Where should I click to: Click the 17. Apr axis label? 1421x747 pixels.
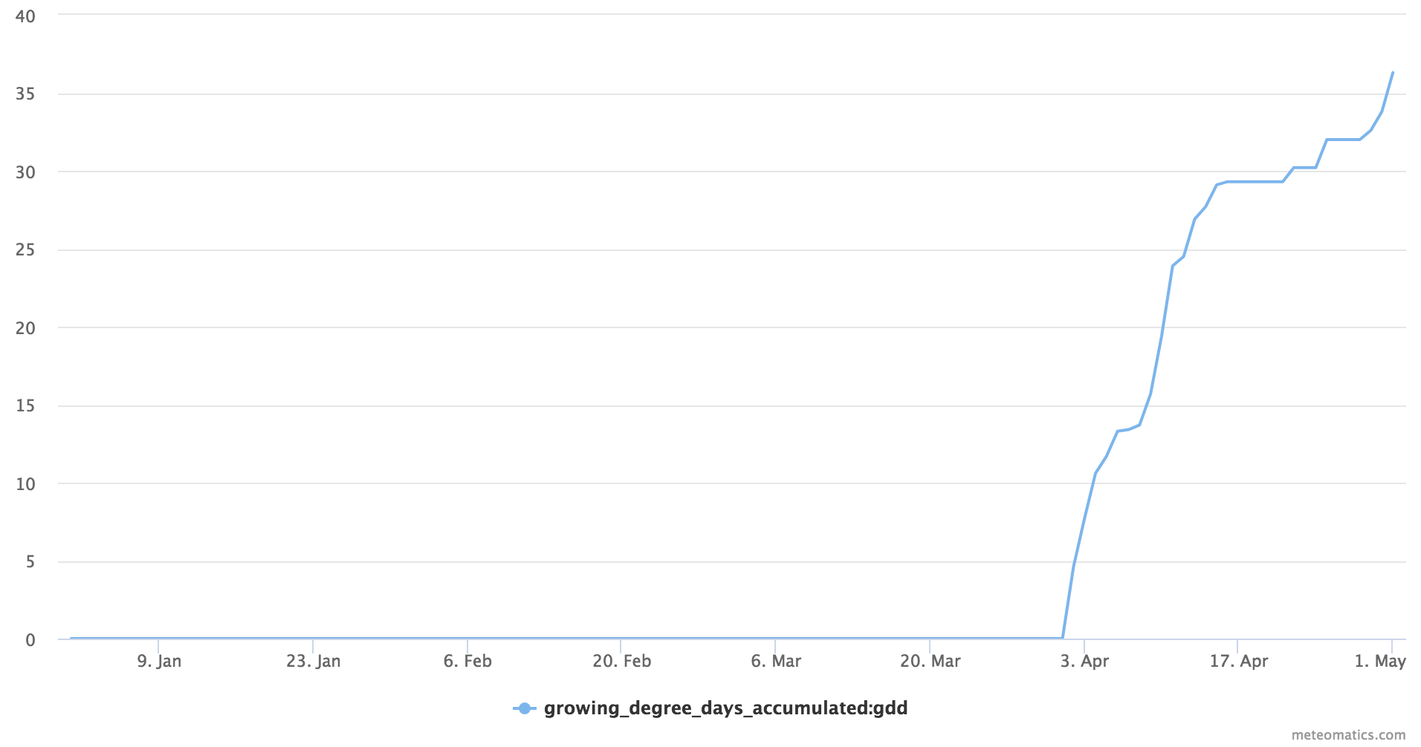[x=1239, y=661]
